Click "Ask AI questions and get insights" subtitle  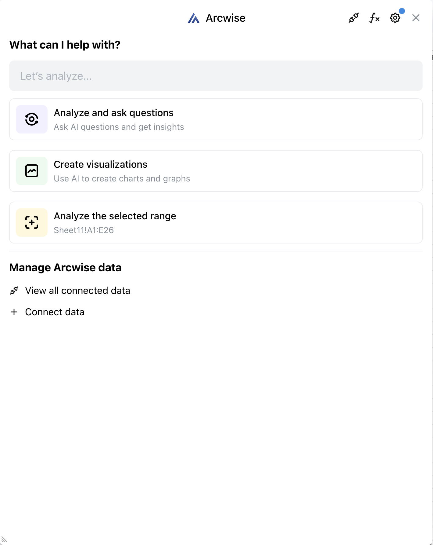coord(119,127)
